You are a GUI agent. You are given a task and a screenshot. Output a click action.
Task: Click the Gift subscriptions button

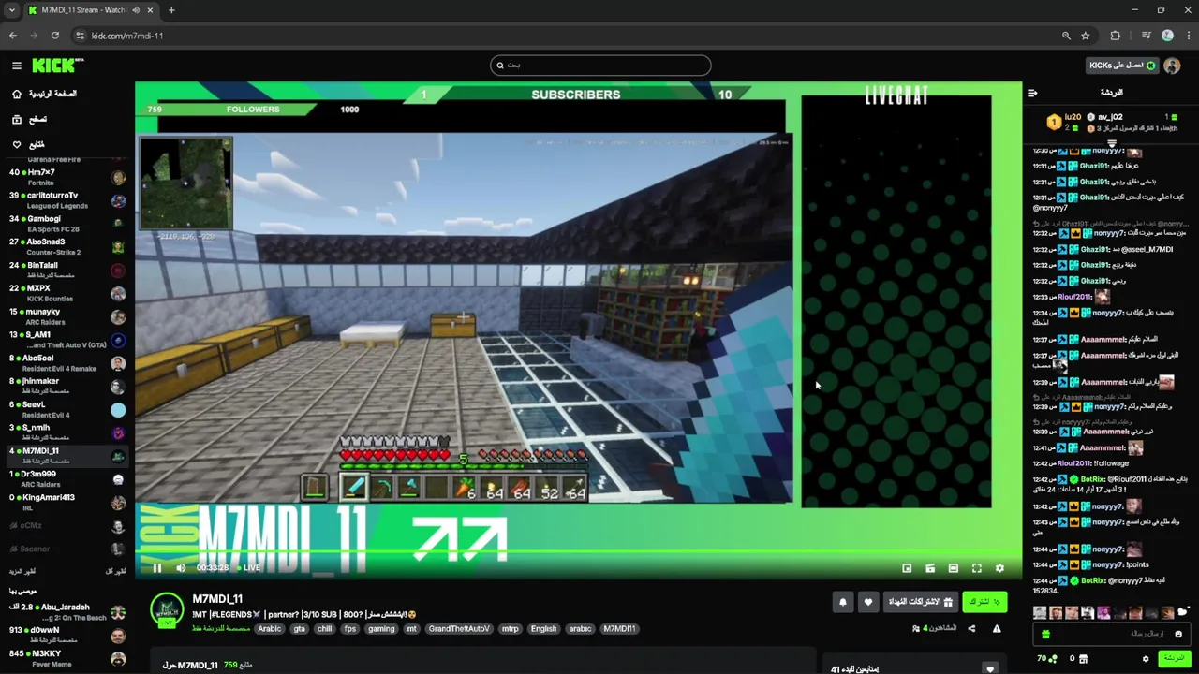921,602
